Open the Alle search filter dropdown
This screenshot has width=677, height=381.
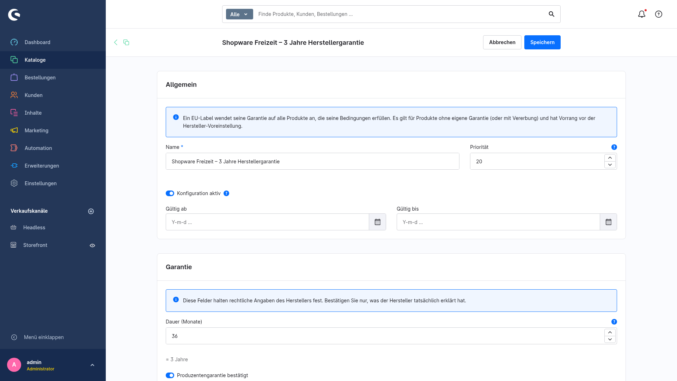[x=239, y=14]
